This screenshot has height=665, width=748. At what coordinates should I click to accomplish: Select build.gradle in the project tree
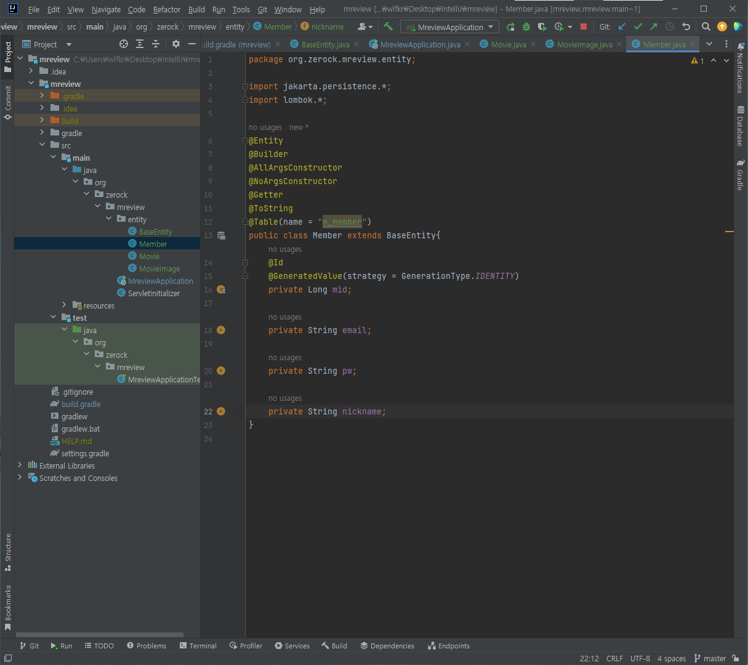81,404
